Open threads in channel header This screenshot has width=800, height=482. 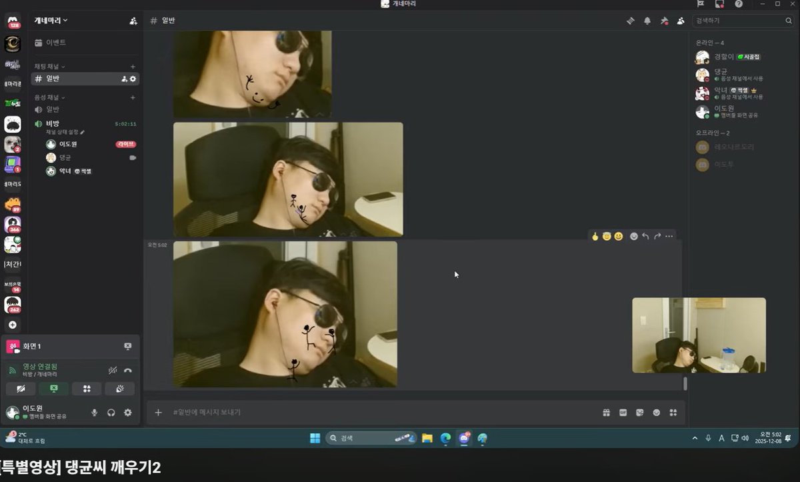point(630,21)
